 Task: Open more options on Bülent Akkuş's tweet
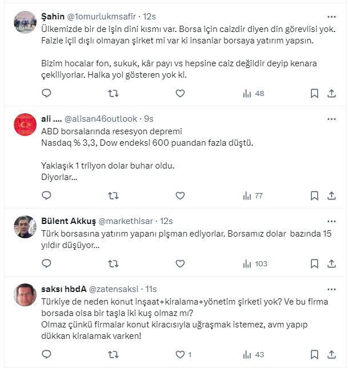click(331, 221)
